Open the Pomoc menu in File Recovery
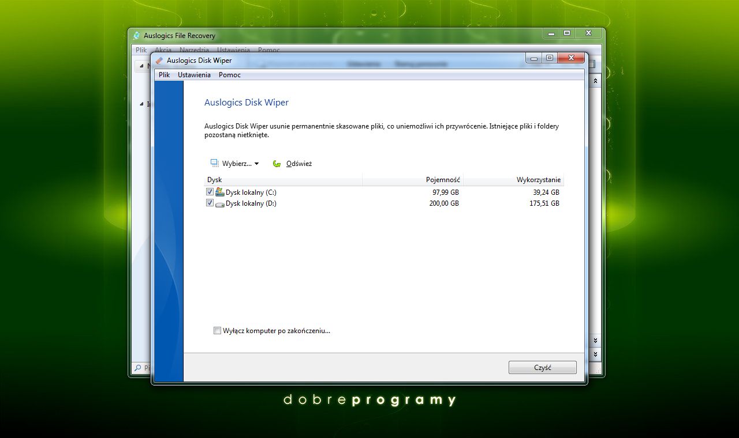Viewport: 739px width, 438px height. 269,50
